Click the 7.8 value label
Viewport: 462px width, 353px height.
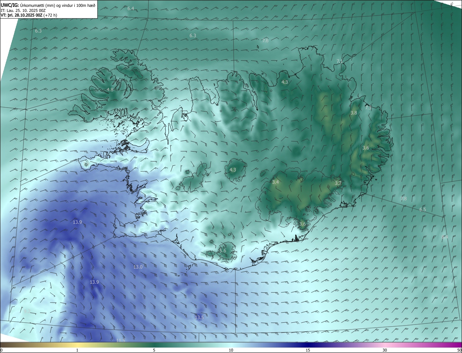click(x=404, y=199)
